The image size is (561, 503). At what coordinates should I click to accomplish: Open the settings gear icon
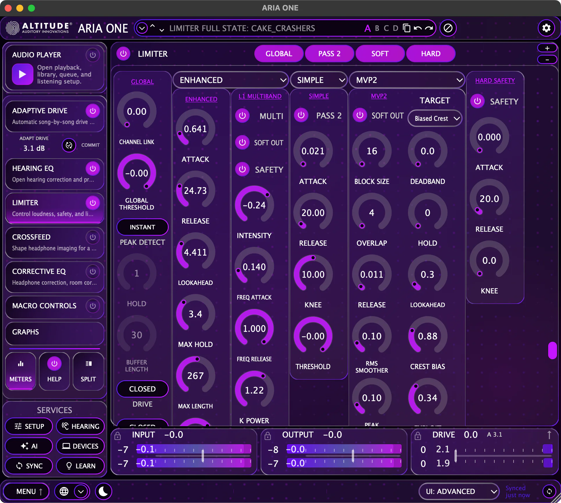click(x=546, y=28)
